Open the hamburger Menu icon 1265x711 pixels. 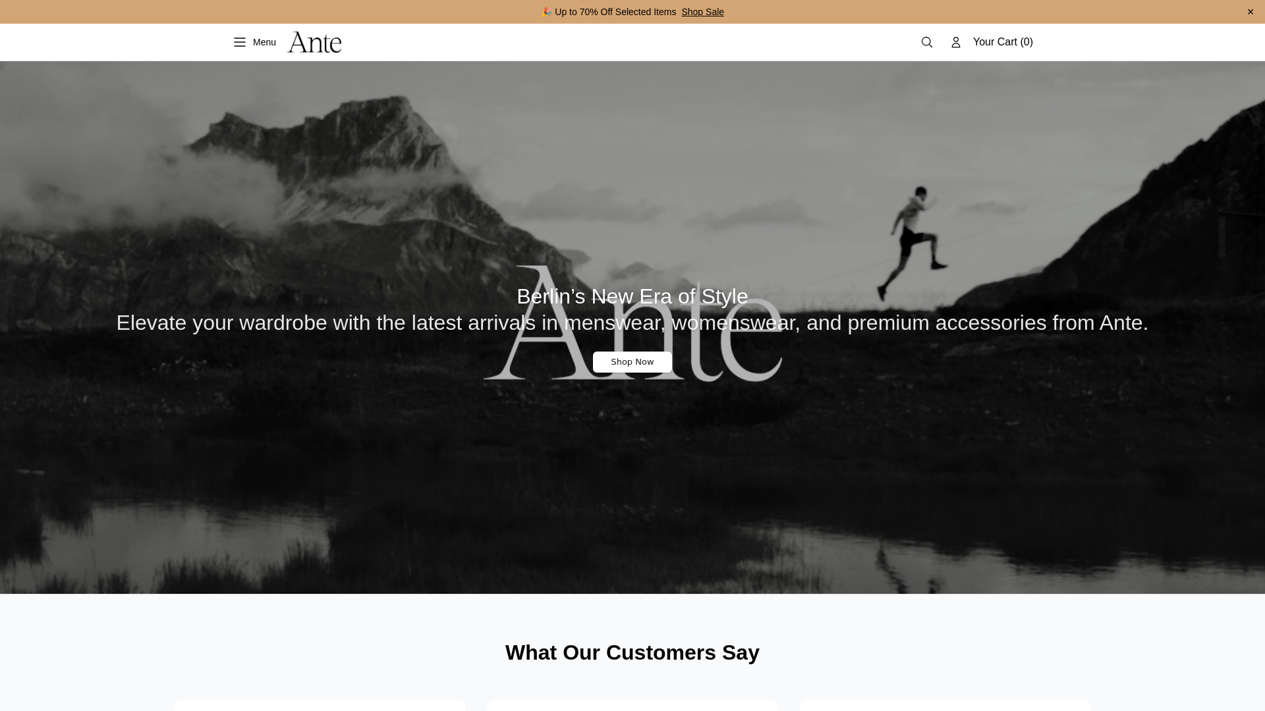click(x=240, y=42)
